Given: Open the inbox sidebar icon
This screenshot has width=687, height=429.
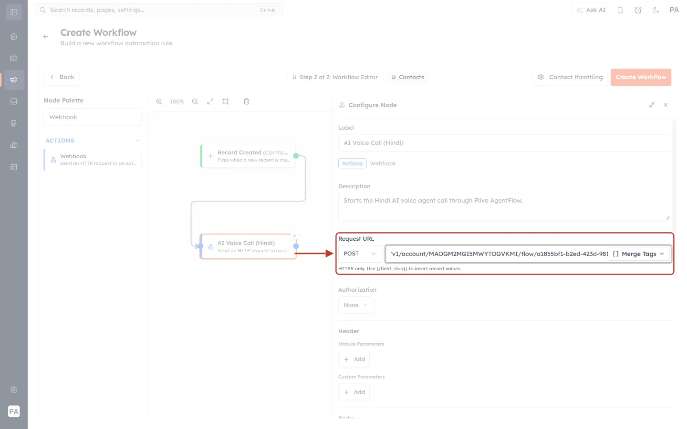Looking at the screenshot, I should point(14,102).
